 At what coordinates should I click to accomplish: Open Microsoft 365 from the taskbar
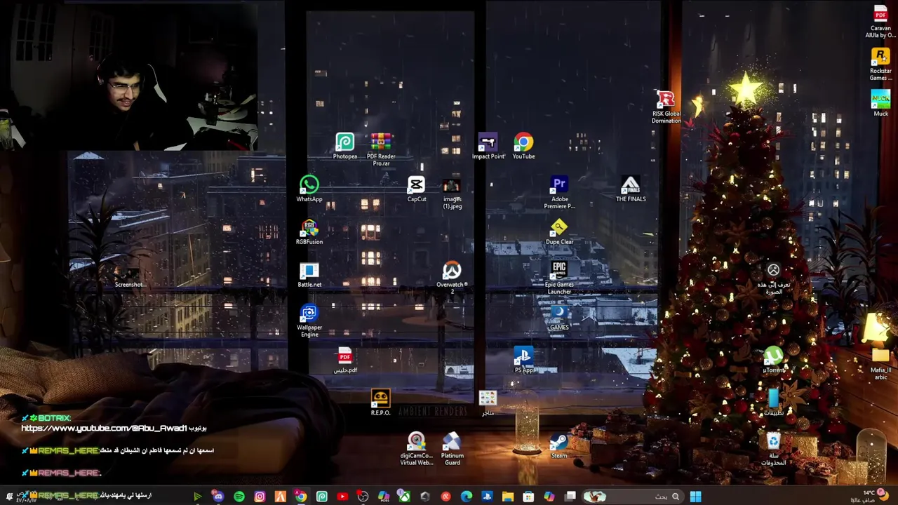click(384, 497)
